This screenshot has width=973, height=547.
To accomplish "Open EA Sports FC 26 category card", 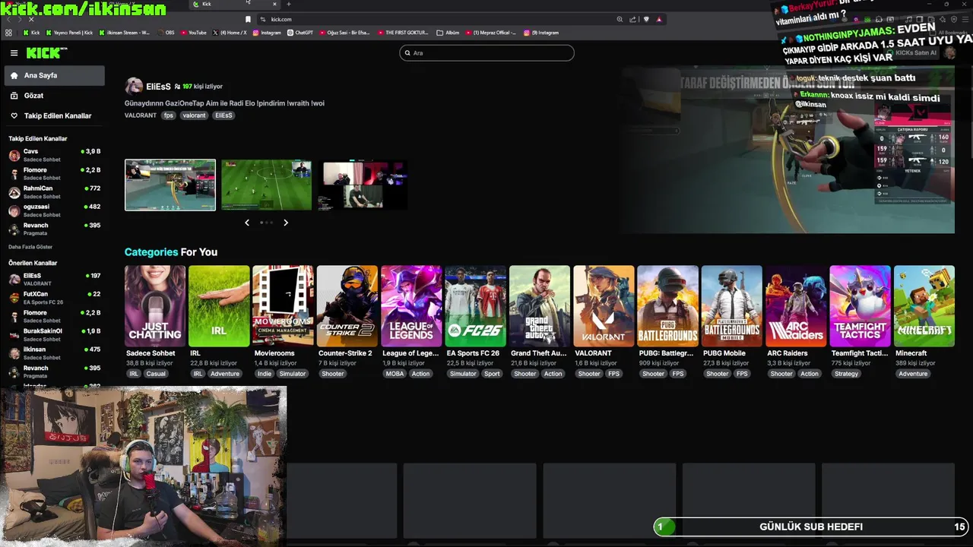I will (x=475, y=306).
